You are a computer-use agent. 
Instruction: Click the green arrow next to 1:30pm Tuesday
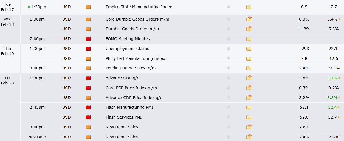point(29,7)
